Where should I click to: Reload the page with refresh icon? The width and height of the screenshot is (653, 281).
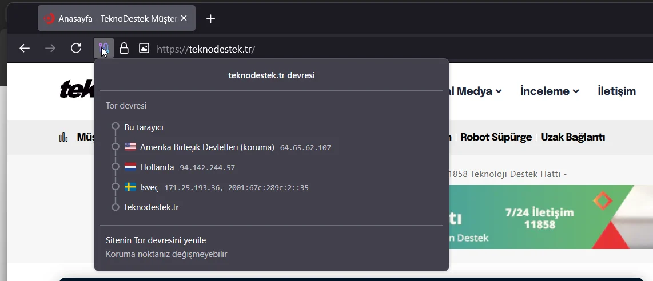pyautogui.click(x=76, y=49)
